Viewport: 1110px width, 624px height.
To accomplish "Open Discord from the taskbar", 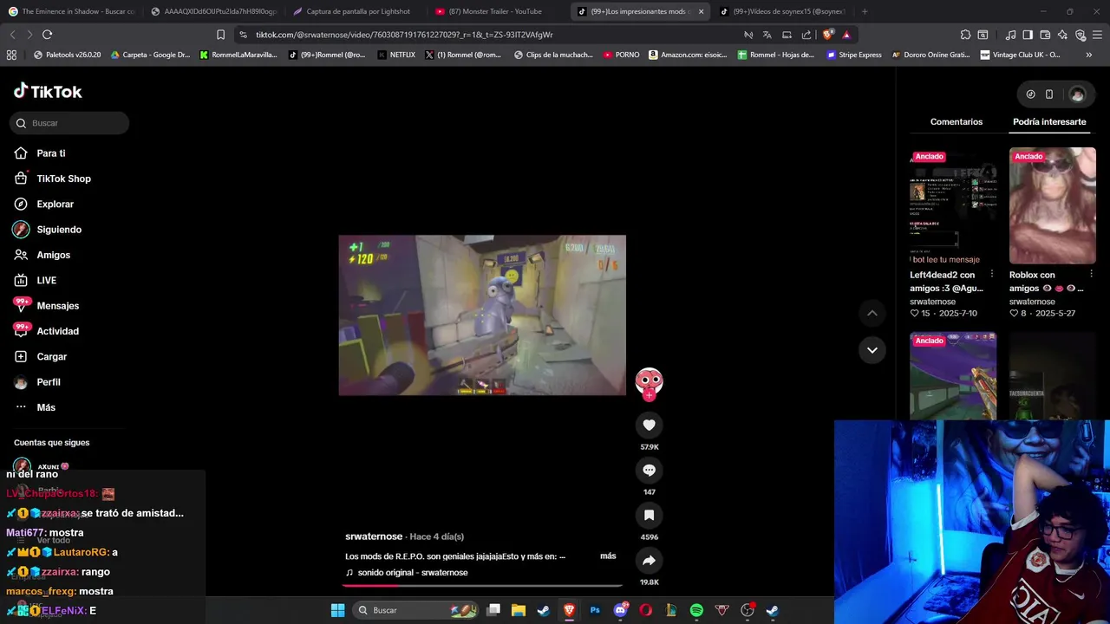I will coord(620,610).
